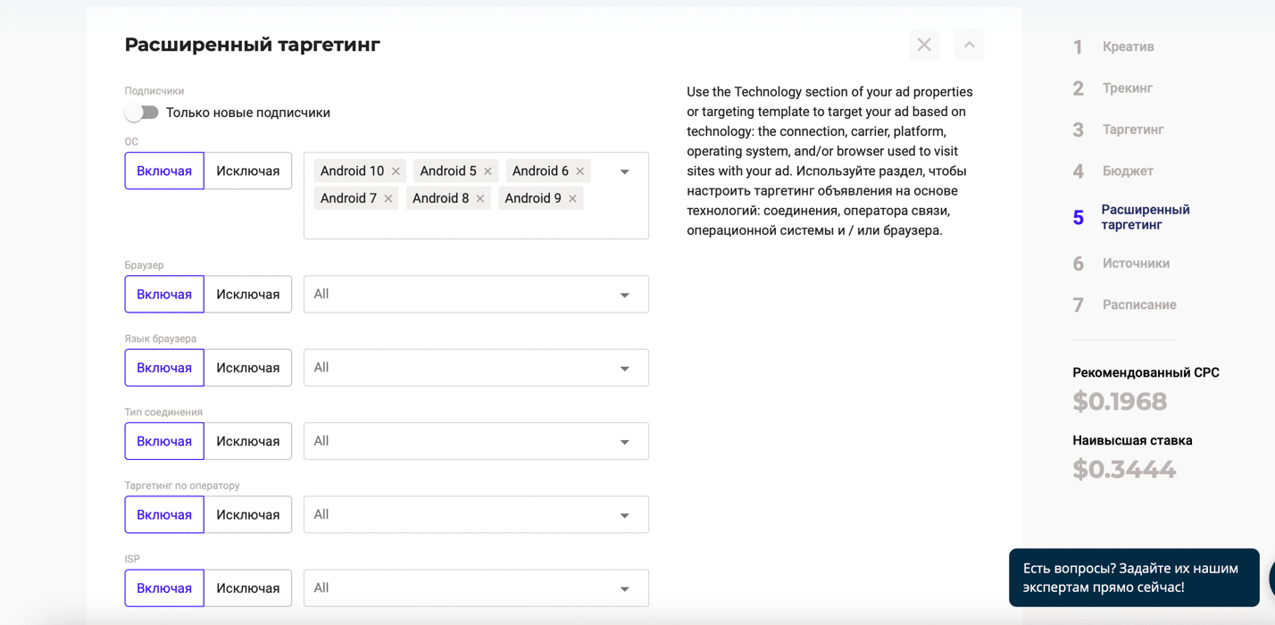Image resolution: width=1275 pixels, height=625 pixels.
Task: Open the Тип соединения dropdown
Action: click(476, 441)
